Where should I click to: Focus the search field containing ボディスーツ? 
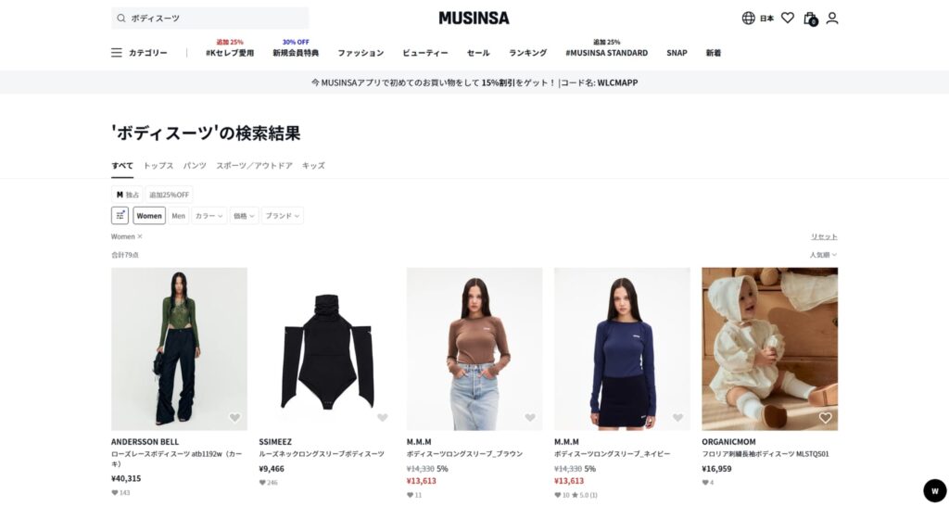(x=210, y=19)
